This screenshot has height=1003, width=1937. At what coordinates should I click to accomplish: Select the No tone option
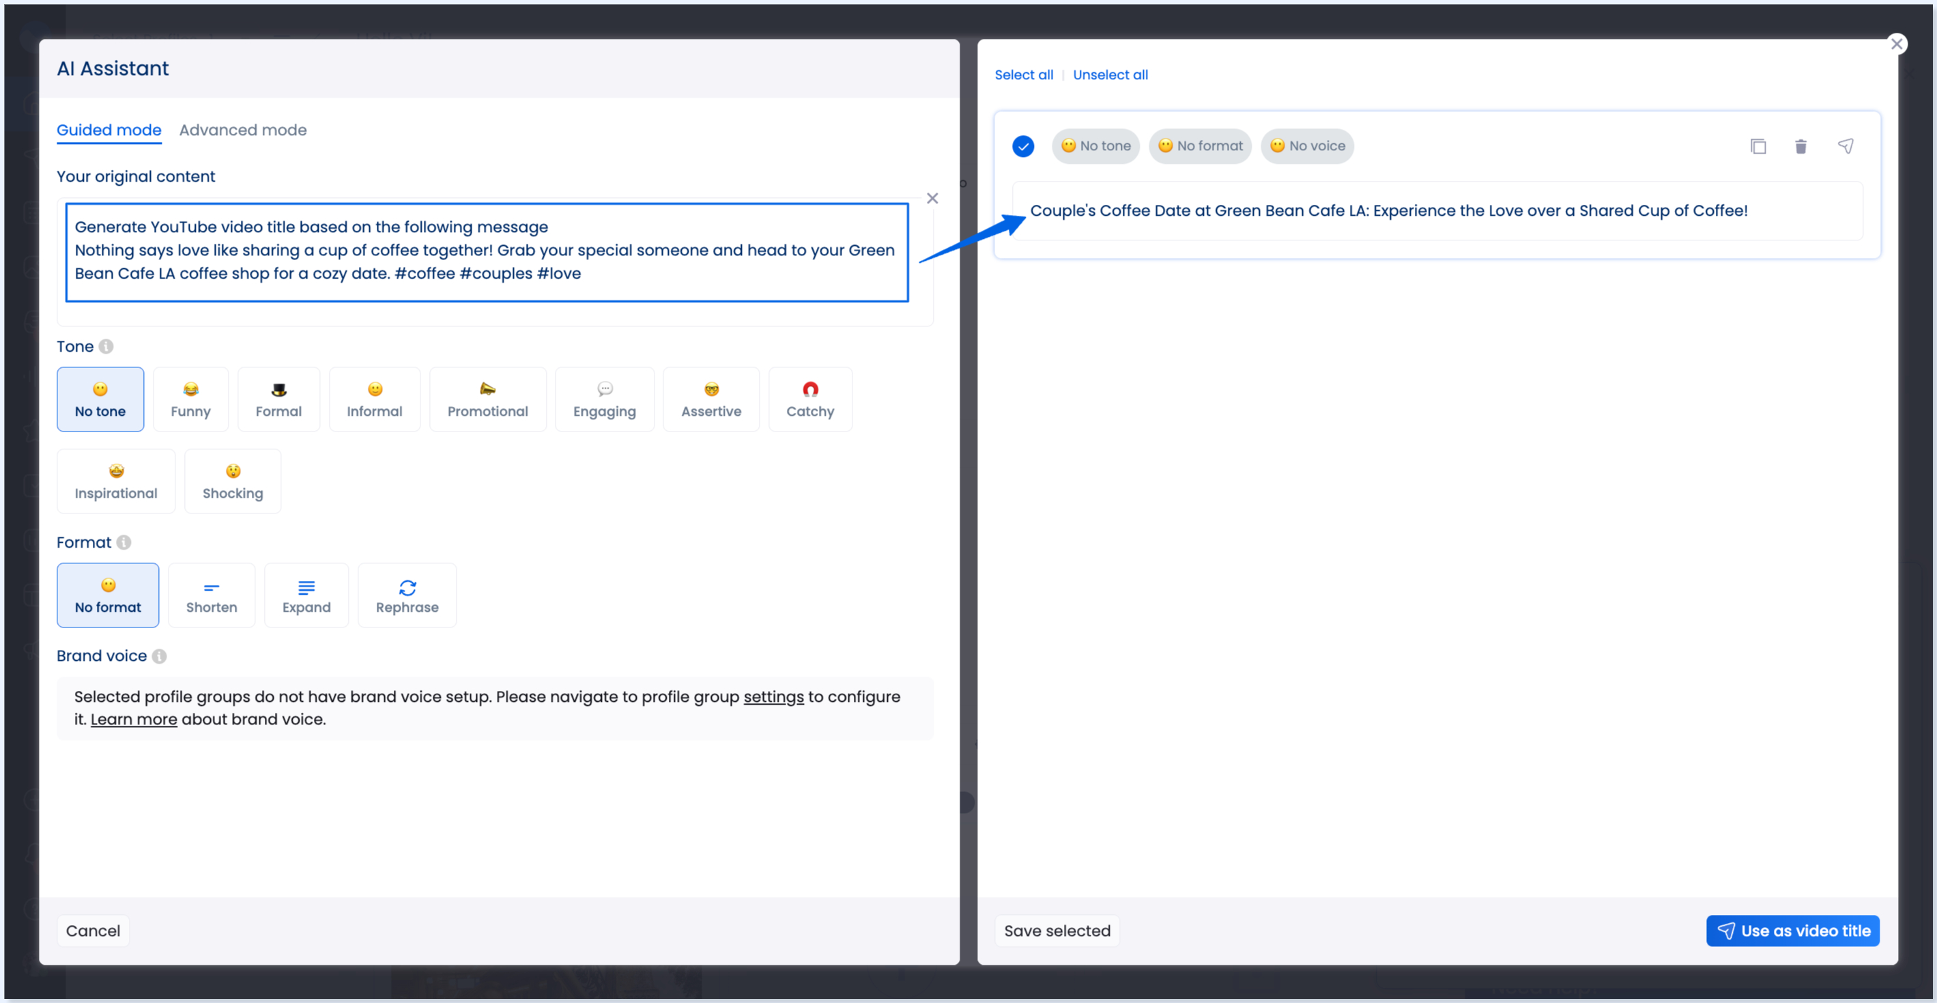tap(100, 399)
